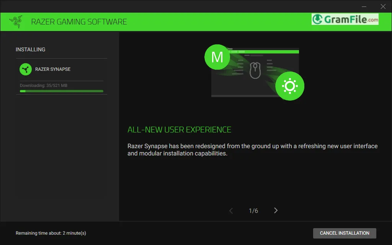
Task: Click the Razer Synapse green icon
Action: (26, 69)
